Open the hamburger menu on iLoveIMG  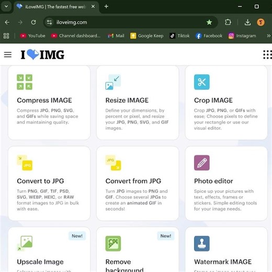point(8,54)
